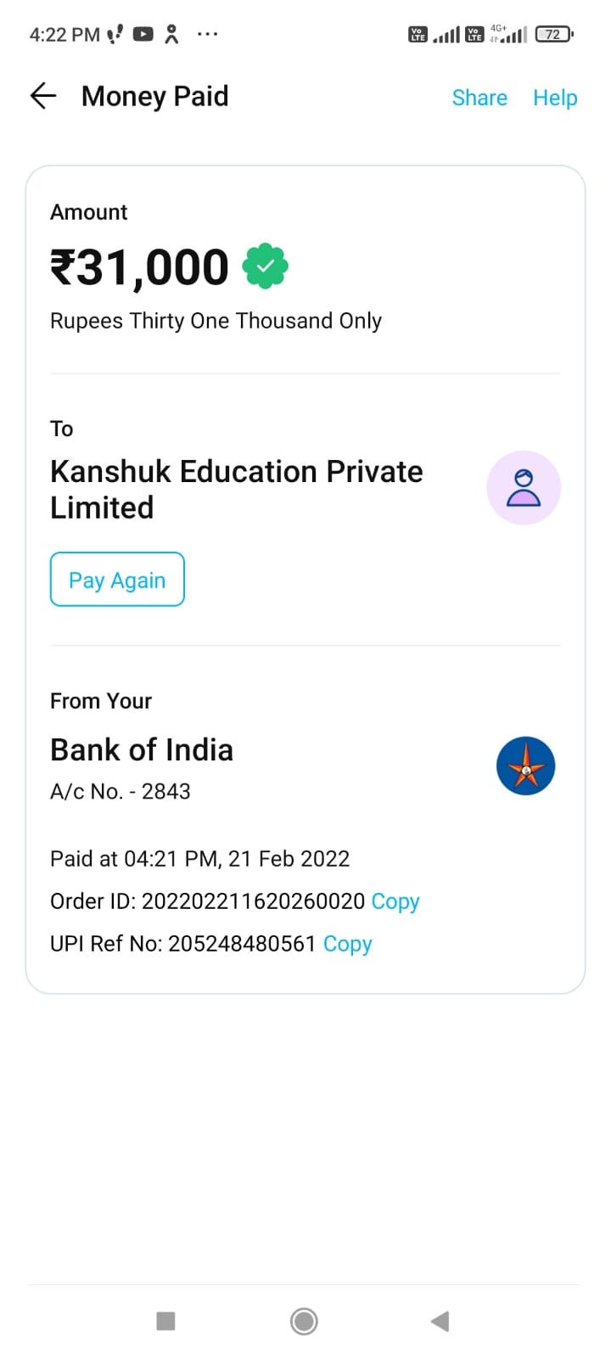Tap the back arrow icon
The width and height of the screenshot is (611, 1358).
click(43, 96)
